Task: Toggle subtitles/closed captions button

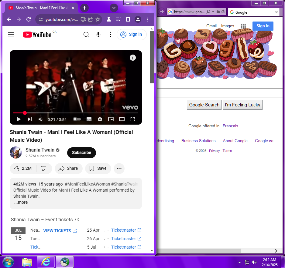Action: 89,119
